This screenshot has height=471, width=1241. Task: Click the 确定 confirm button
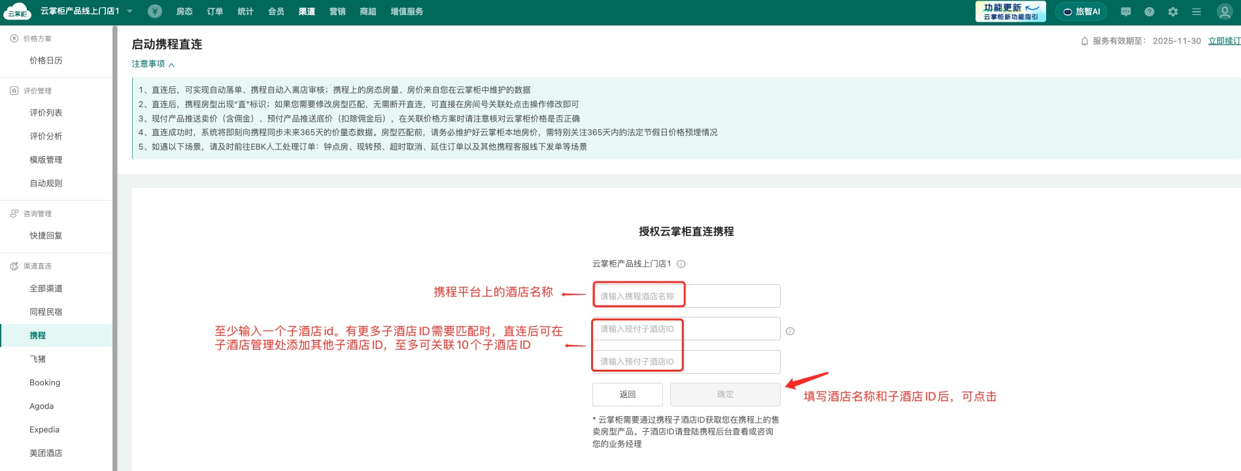(725, 394)
